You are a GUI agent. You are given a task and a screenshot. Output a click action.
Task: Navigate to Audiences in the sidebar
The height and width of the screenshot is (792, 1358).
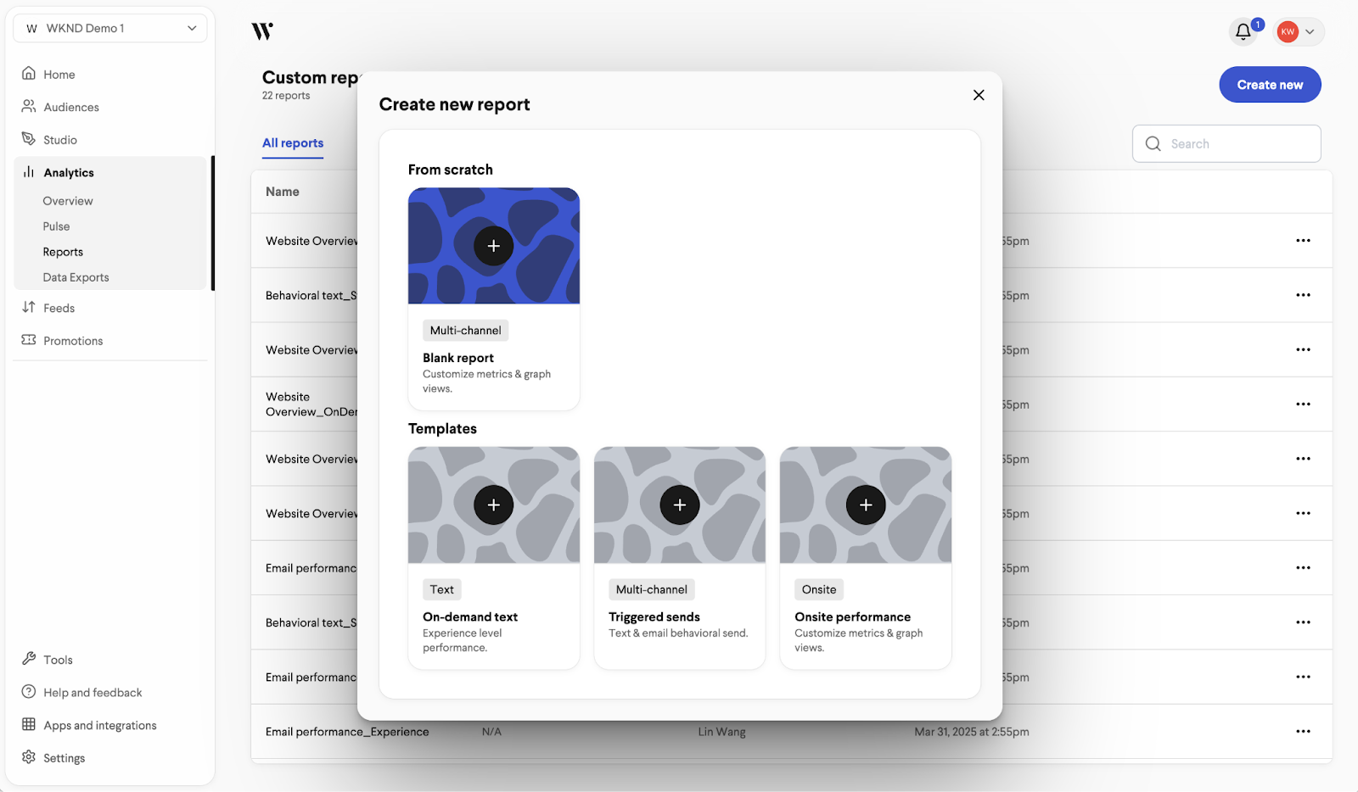pos(71,107)
